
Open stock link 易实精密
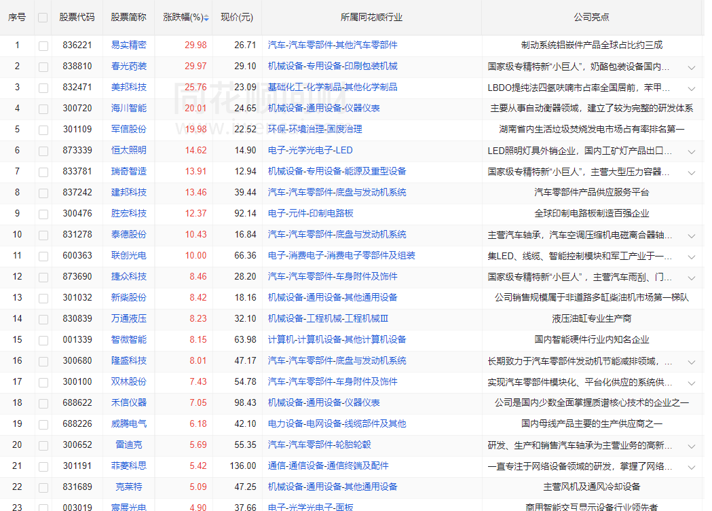(x=128, y=45)
